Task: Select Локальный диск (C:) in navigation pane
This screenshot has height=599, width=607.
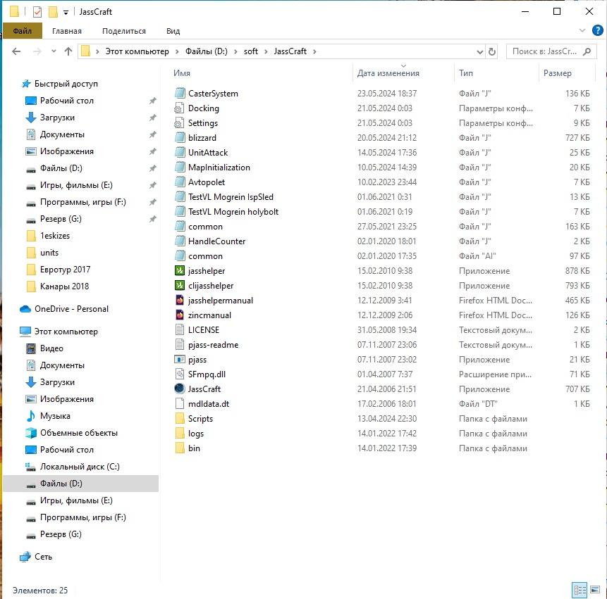Action: pyautogui.click(x=80, y=467)
